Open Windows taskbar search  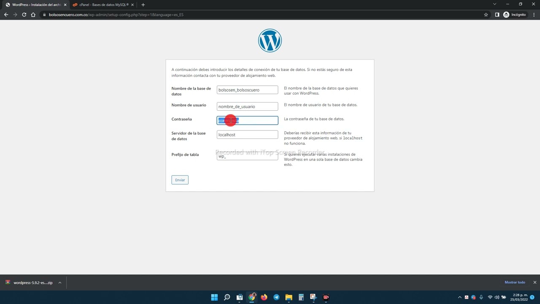click(227, 297)
